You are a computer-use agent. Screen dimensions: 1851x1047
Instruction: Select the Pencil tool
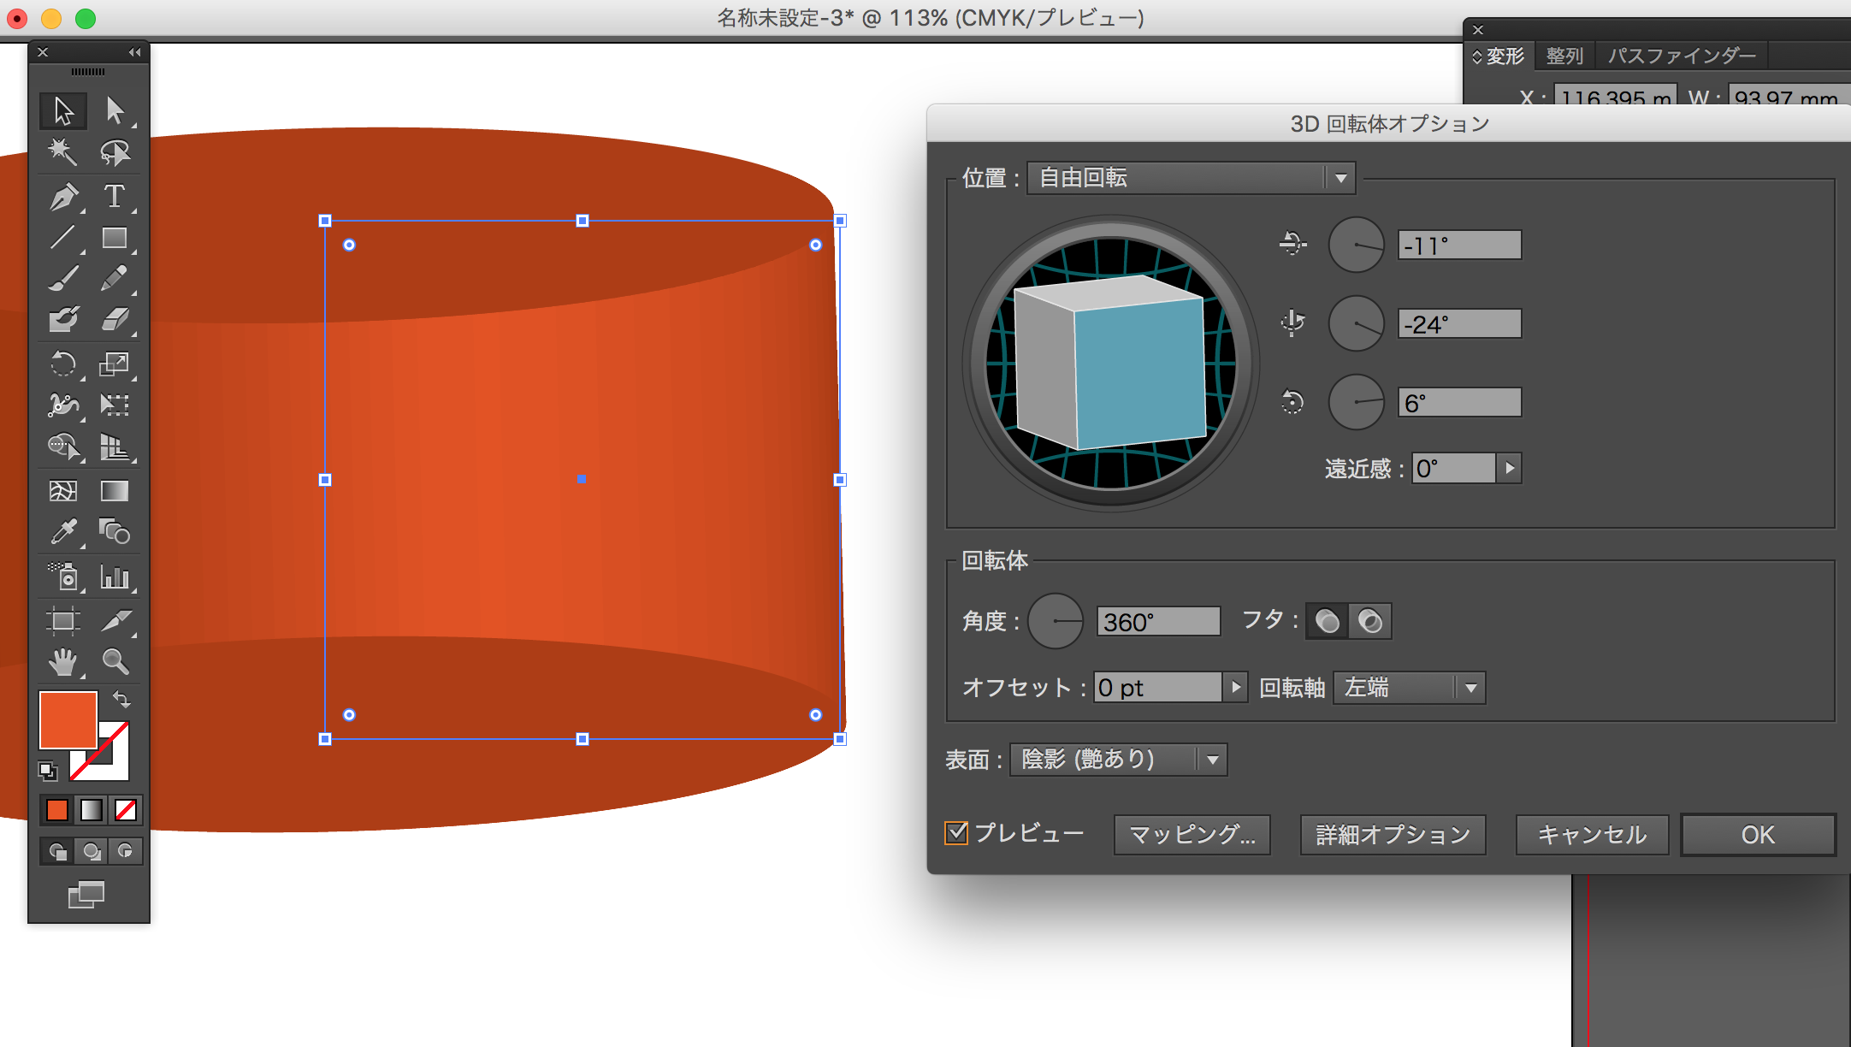click(x=115, y=278)
